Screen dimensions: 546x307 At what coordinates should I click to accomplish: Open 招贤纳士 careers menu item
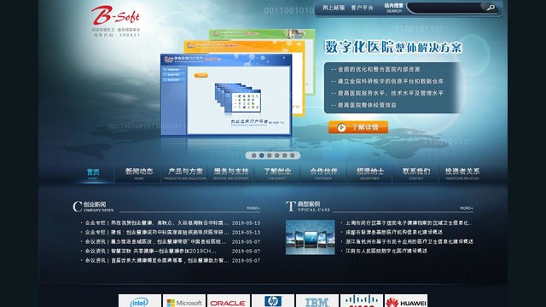coord(369,174)
